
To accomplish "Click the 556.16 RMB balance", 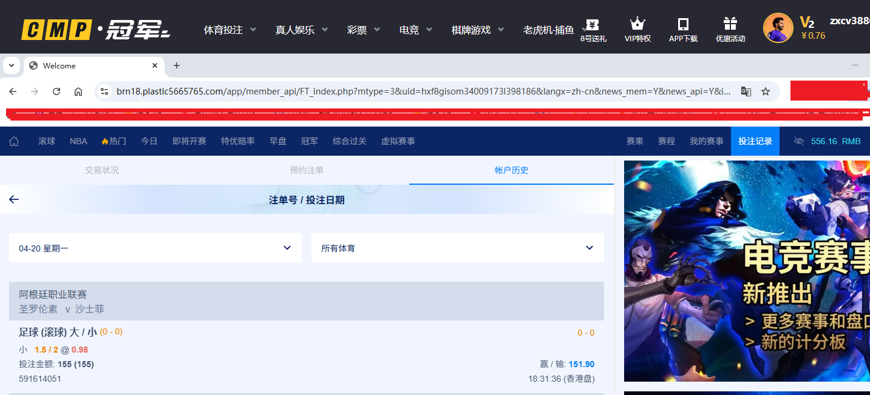I will pos(836,141).
